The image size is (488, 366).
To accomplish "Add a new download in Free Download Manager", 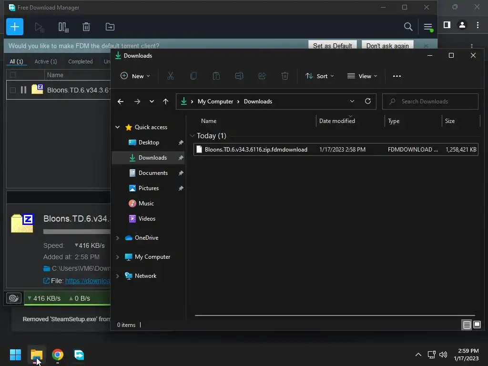I will point(15,27).
